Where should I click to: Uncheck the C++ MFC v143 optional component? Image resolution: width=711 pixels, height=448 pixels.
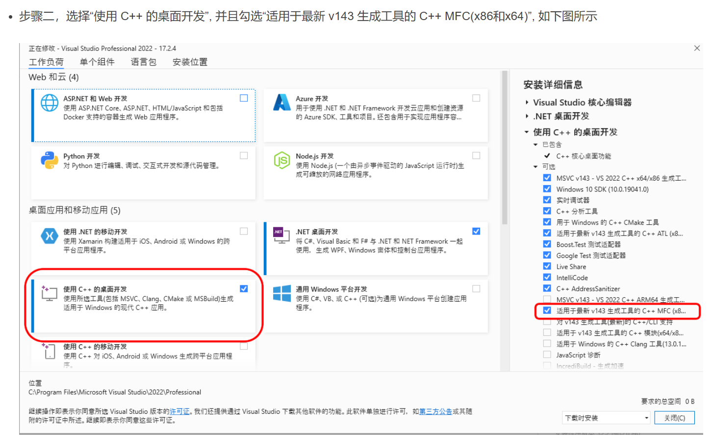(547, 310)
